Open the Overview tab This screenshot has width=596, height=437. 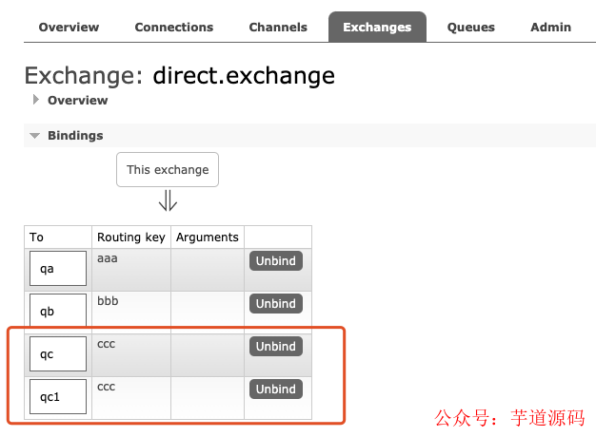click(69, 28)
